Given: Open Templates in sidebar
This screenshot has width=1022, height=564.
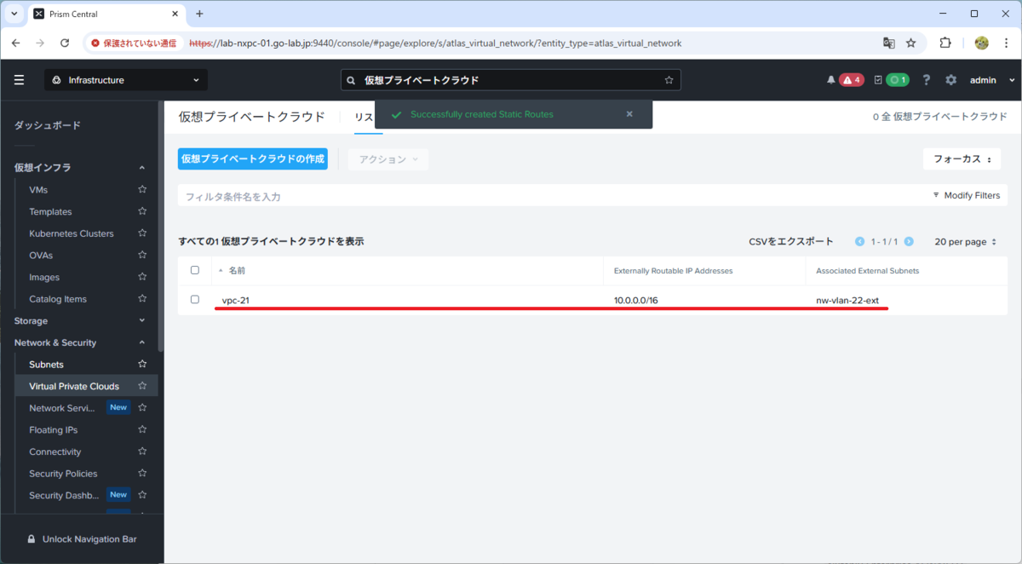Looking at the screenshot, I should pyautogui.click(x=50, y=212).
